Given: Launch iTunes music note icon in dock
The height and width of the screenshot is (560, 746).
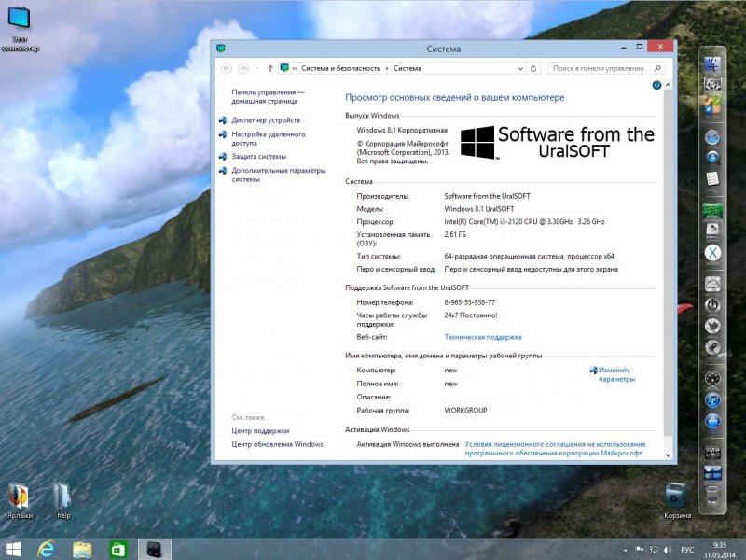Looking at the screenshot, I should point(712,399).
